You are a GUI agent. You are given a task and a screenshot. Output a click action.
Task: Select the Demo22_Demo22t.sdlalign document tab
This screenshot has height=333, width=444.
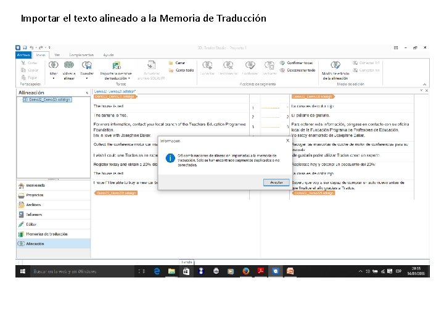[x=115, y=91]
